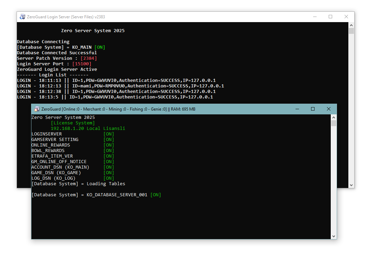Minimize the ZeroGuard Login Server window
376x255 pixels.
tap(315, 17)
